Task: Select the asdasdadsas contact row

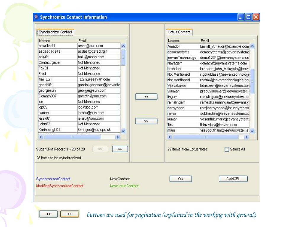Action: [x=79, y=51]
